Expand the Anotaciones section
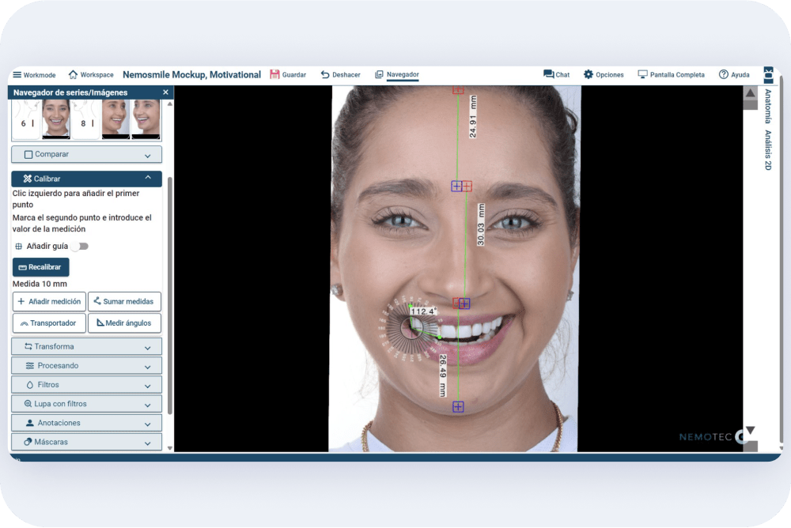Screen dimensions: 791x528 (x=87, y=423)
